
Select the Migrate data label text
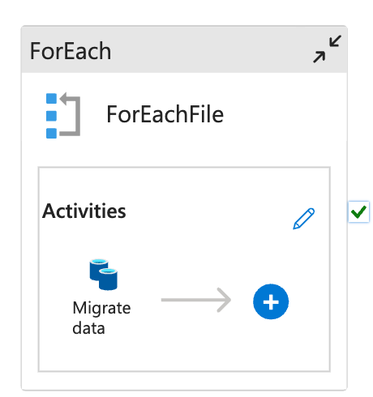pos(101,318)
